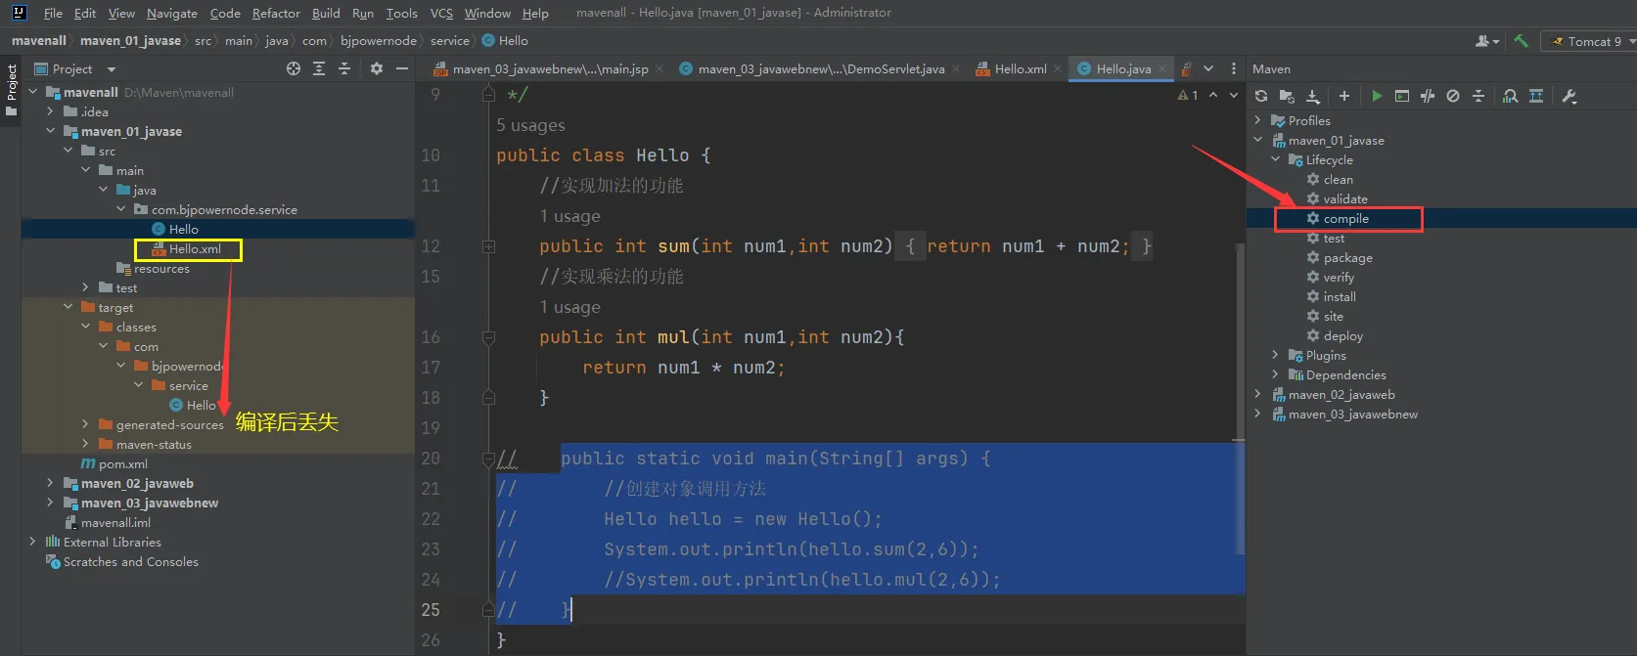Hide the Project tool window
Image resolution: width=1637 pixels, height=656 pixels.
(402, 68)
